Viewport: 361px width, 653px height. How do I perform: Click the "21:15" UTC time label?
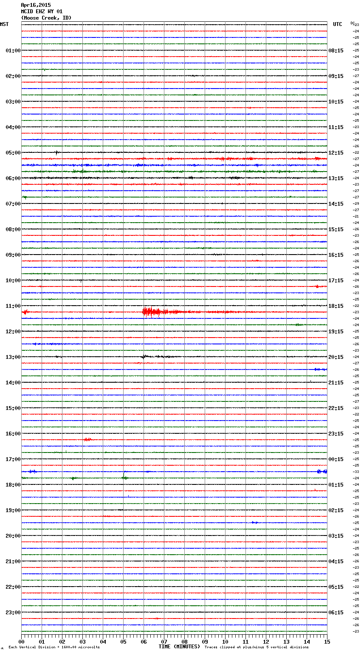point(336,383)
